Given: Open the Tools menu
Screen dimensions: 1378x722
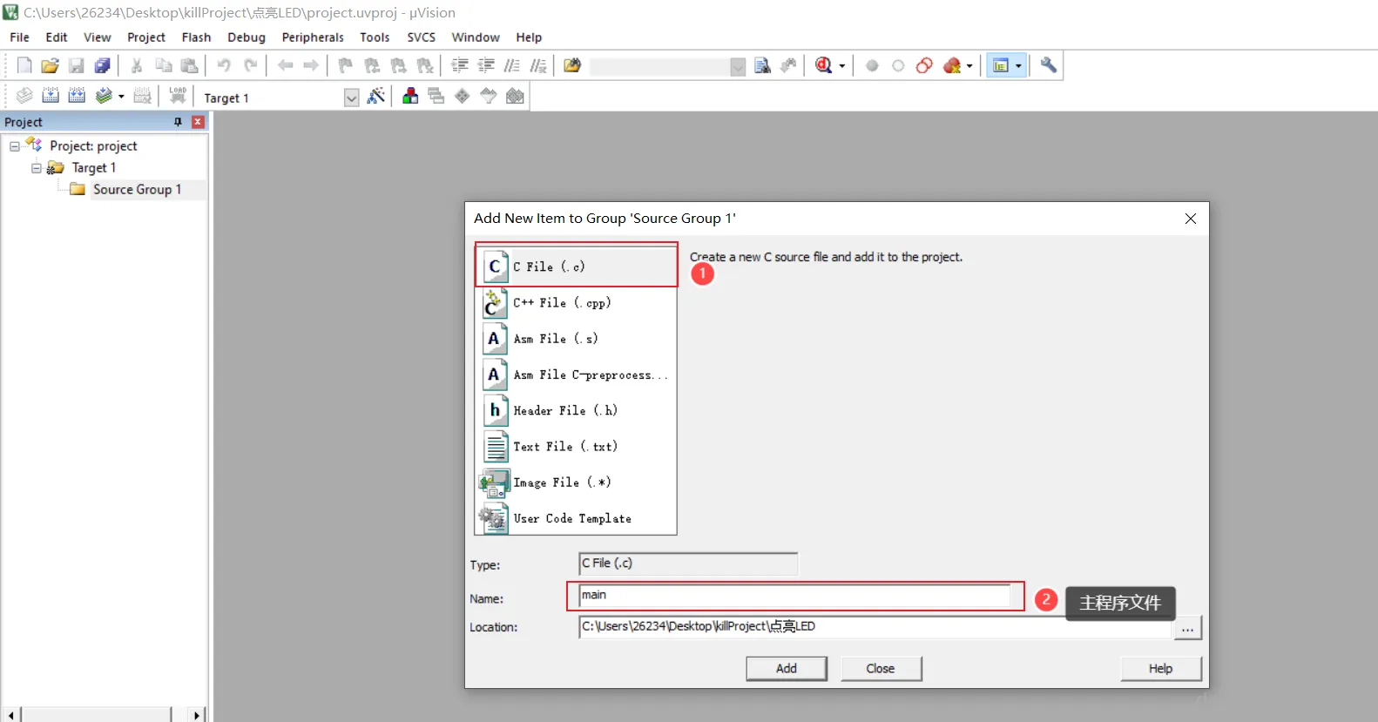Looking at the screenshot, I should point(375,37).
